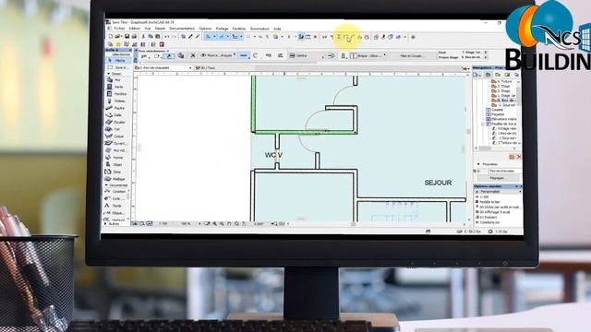Click the story name field in Propriétés
The width and height of the screenshot is (591, 332).
click(x=504, y=172)
